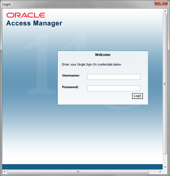Click the Single Sign-On credentials instruction text

(x=92, y=64)
